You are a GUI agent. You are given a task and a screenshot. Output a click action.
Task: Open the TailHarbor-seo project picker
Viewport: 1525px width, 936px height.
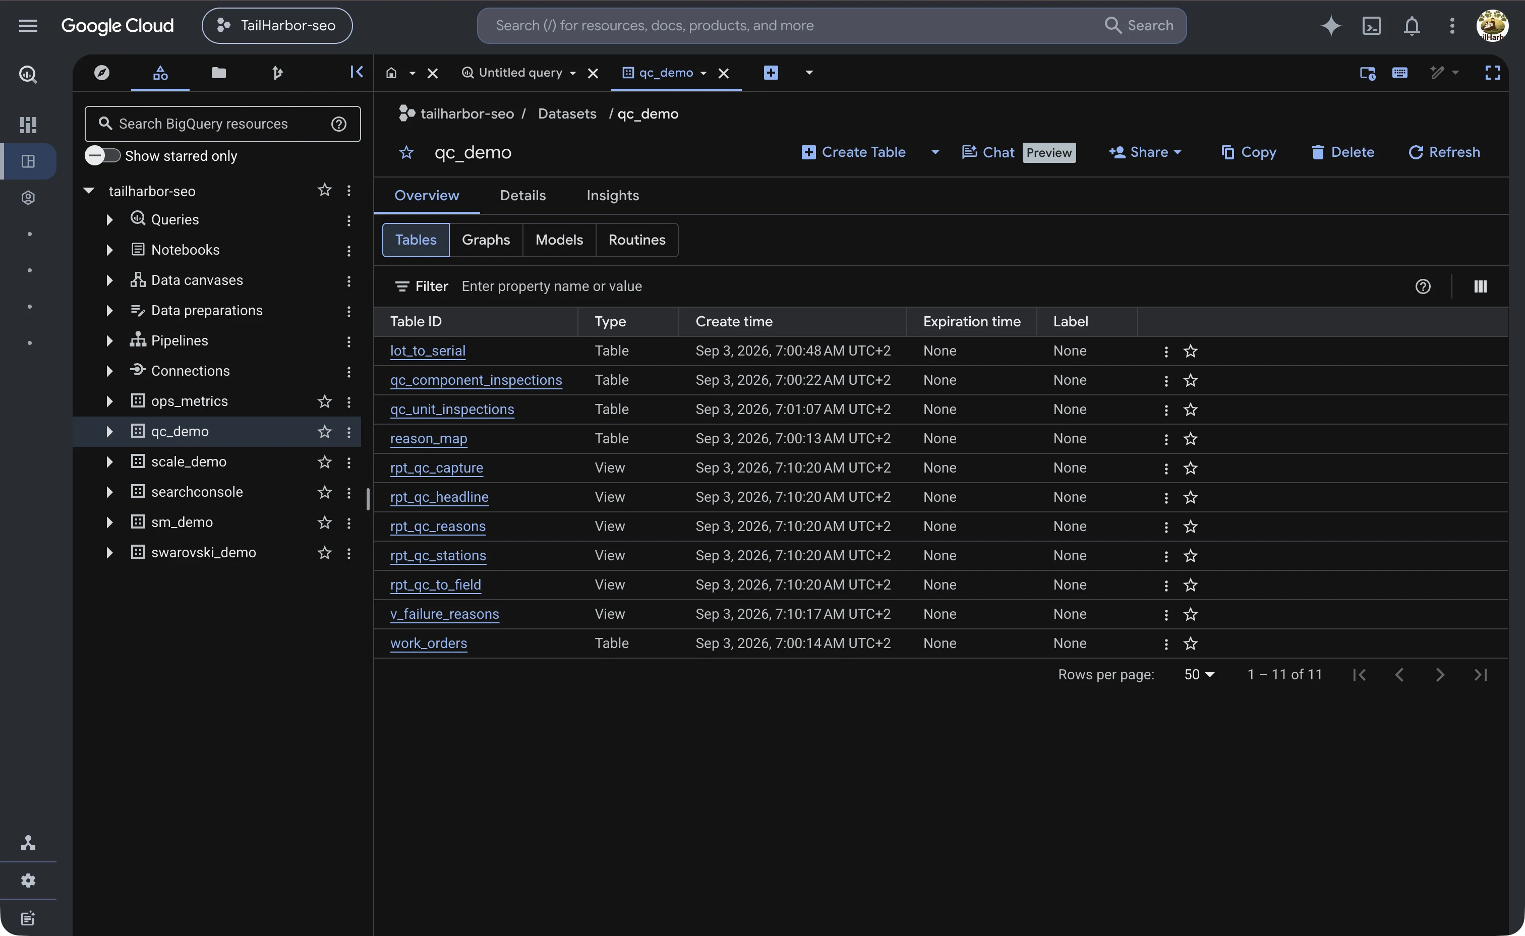click(277, 25)
